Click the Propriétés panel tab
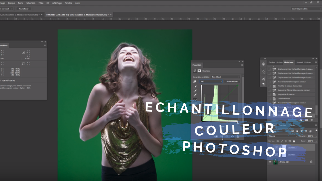The width and height of the screenshot is (322, 181). click(x=197, y=65)
